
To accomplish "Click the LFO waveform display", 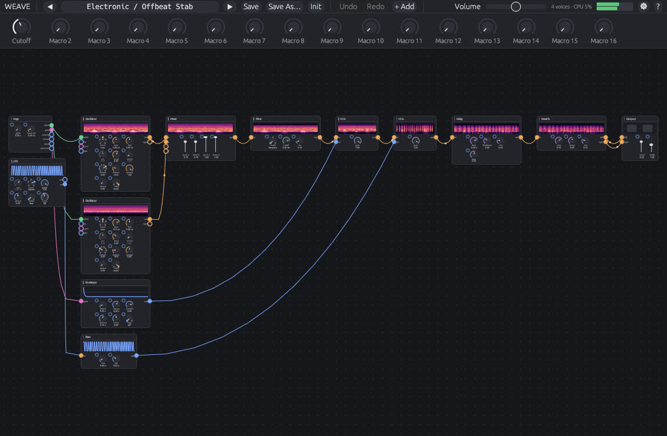I will (37, 171).
